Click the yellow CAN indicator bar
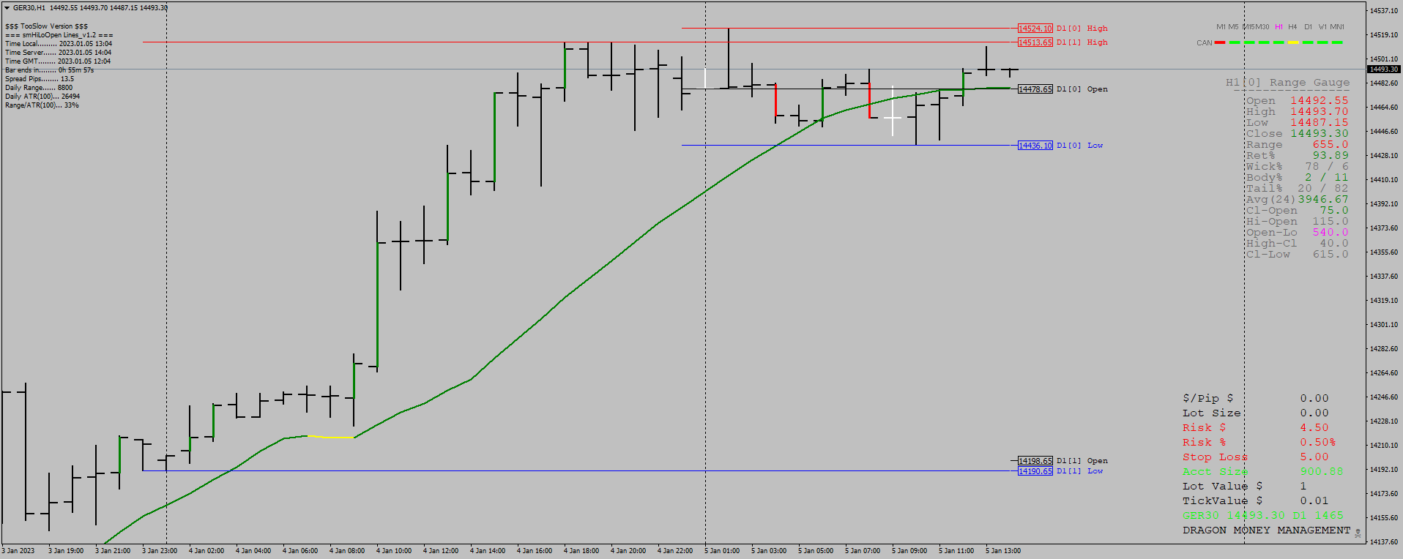Screen dimensions: 1403x559 [x=1293, y=42]
